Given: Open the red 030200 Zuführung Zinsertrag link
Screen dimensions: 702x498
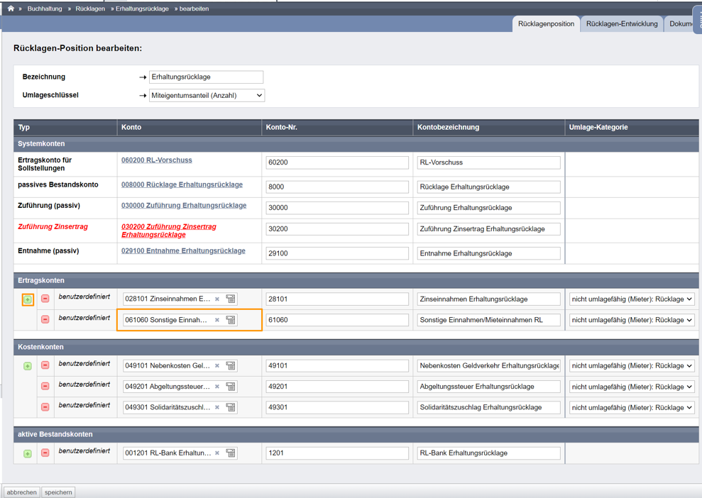Looking at the screenshot, I should pos(169,231).
